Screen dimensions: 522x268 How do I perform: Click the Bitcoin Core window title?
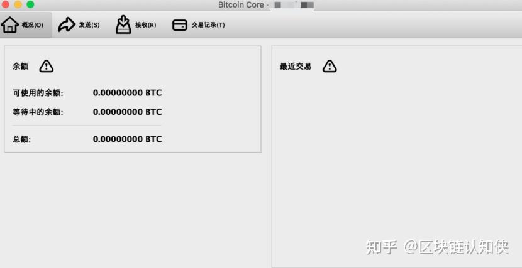pos(241,5)
